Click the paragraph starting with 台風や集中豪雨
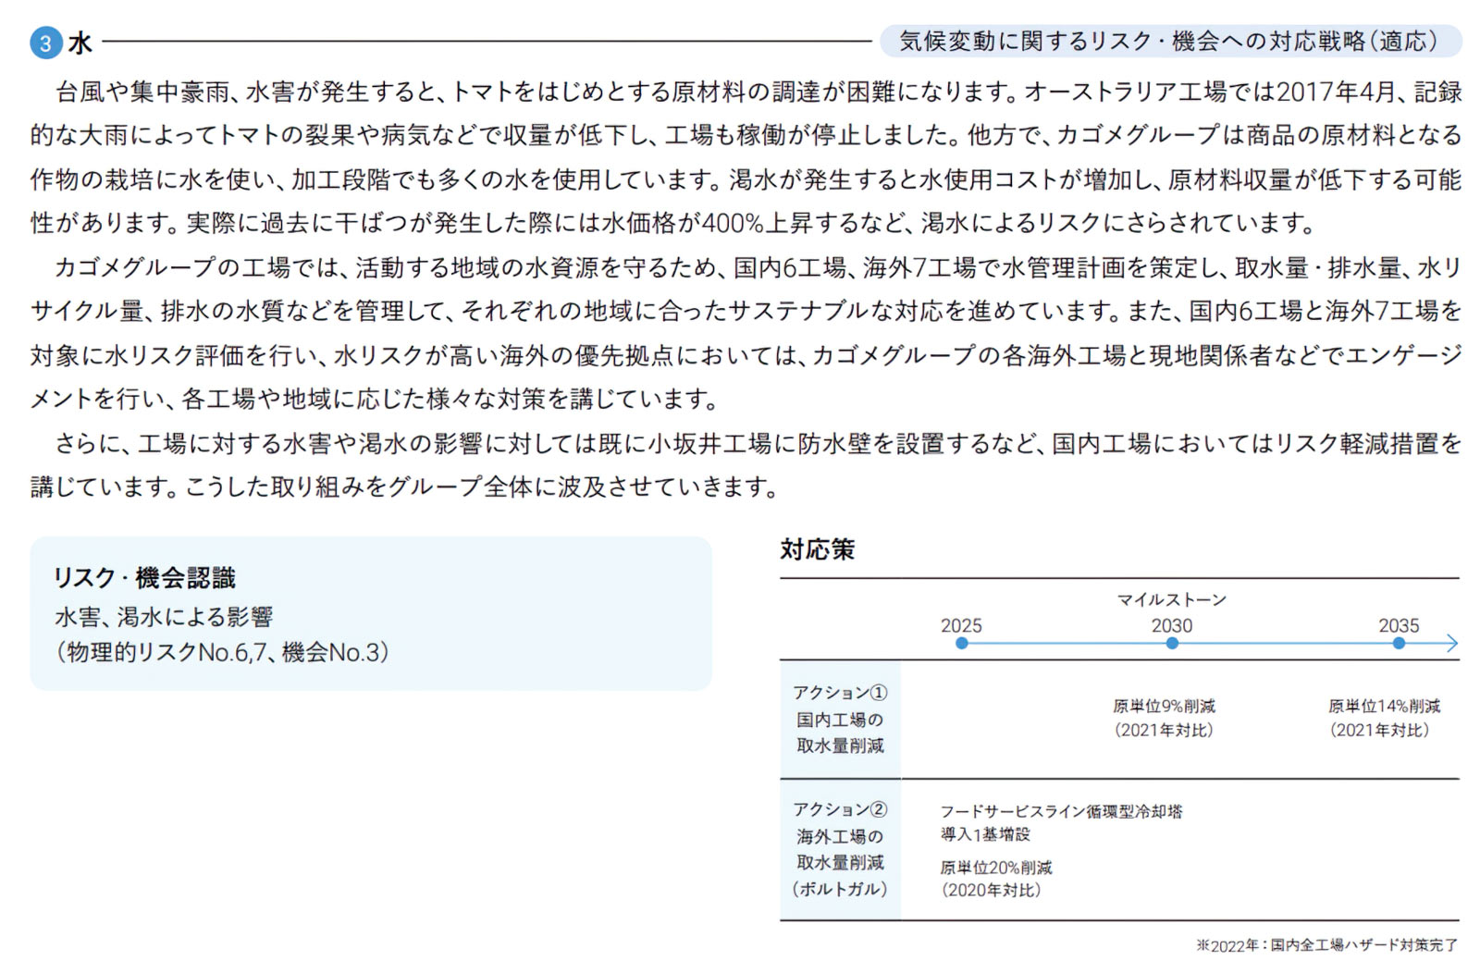The image size is (1480, 973). coord(746,157)
